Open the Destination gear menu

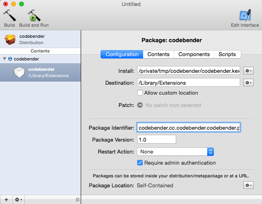point(248,83)
